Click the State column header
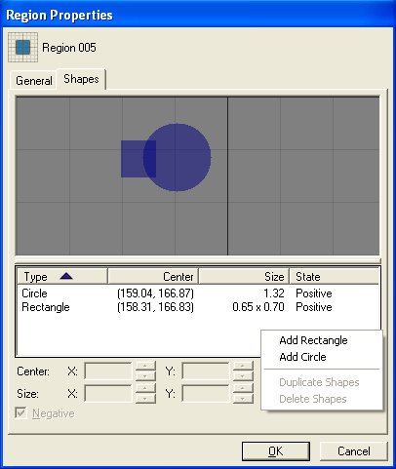 pos(335,277)
